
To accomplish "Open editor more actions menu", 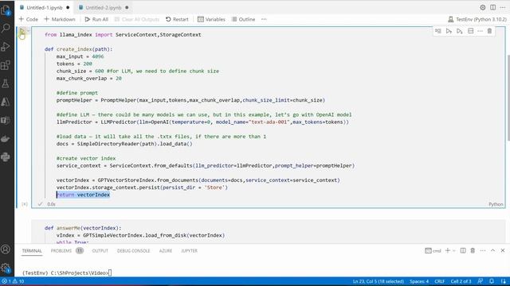I will pyautogui.click(x=503, y=7).
